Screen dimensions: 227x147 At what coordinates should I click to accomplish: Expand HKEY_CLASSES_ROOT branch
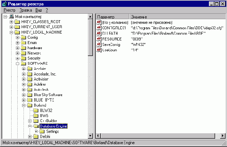pyautogui.click(x=11, y=22)
